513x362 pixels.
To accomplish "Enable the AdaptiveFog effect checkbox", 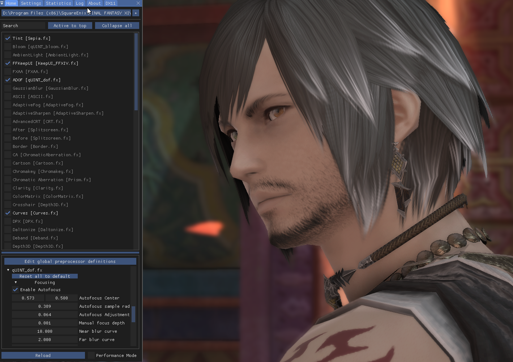I will (8, 105).
